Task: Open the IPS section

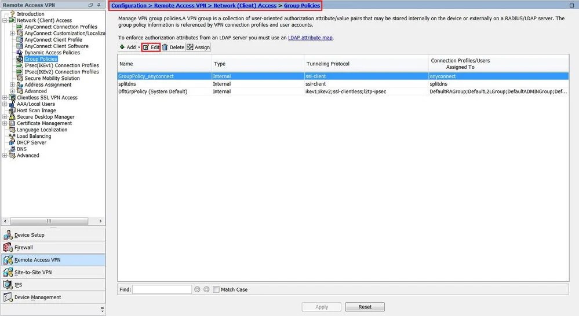Action: 53,285
